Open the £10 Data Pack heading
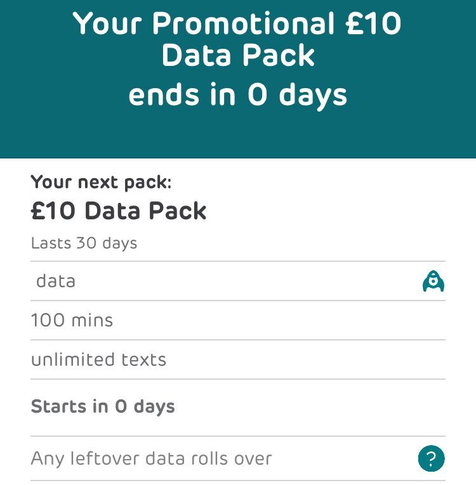The image size is (476, 485). coord(119,211)
